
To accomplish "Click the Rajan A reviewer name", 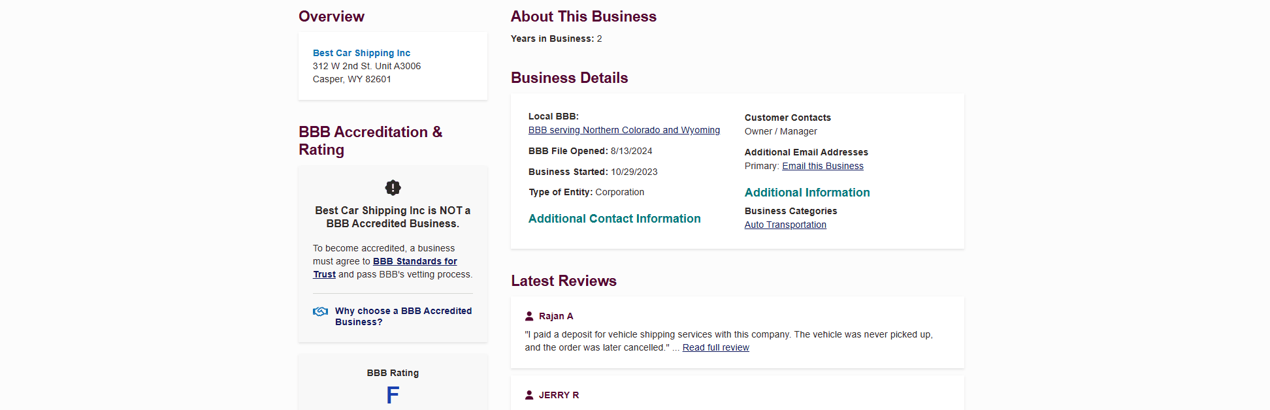I will (556, 316).
